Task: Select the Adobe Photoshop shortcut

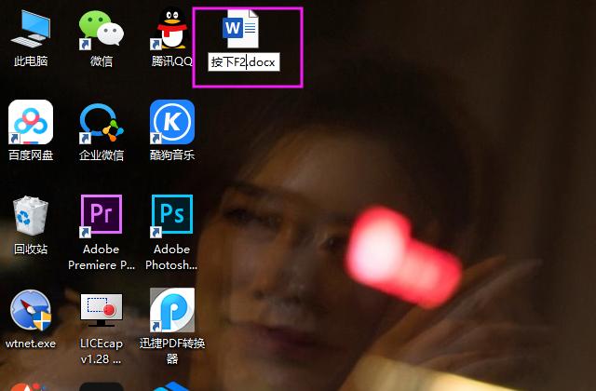Action: 171,216
